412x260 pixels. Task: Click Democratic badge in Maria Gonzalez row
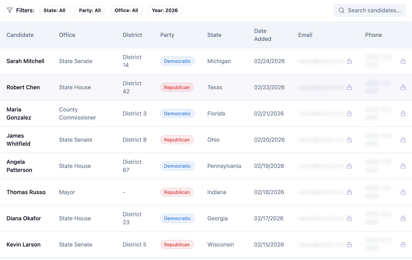click(177, 114)
